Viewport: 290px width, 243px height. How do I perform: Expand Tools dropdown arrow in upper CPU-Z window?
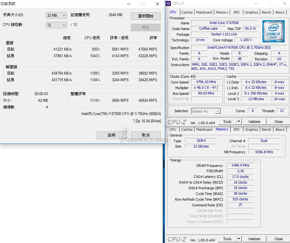pos(239,122)
